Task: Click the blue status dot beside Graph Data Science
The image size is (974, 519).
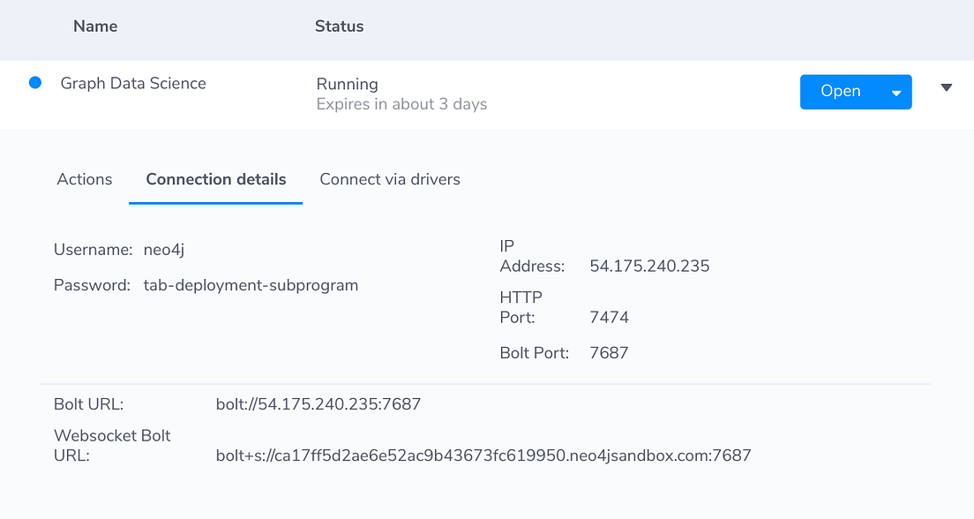Action: pyautogui.click(x=35, y=83)
